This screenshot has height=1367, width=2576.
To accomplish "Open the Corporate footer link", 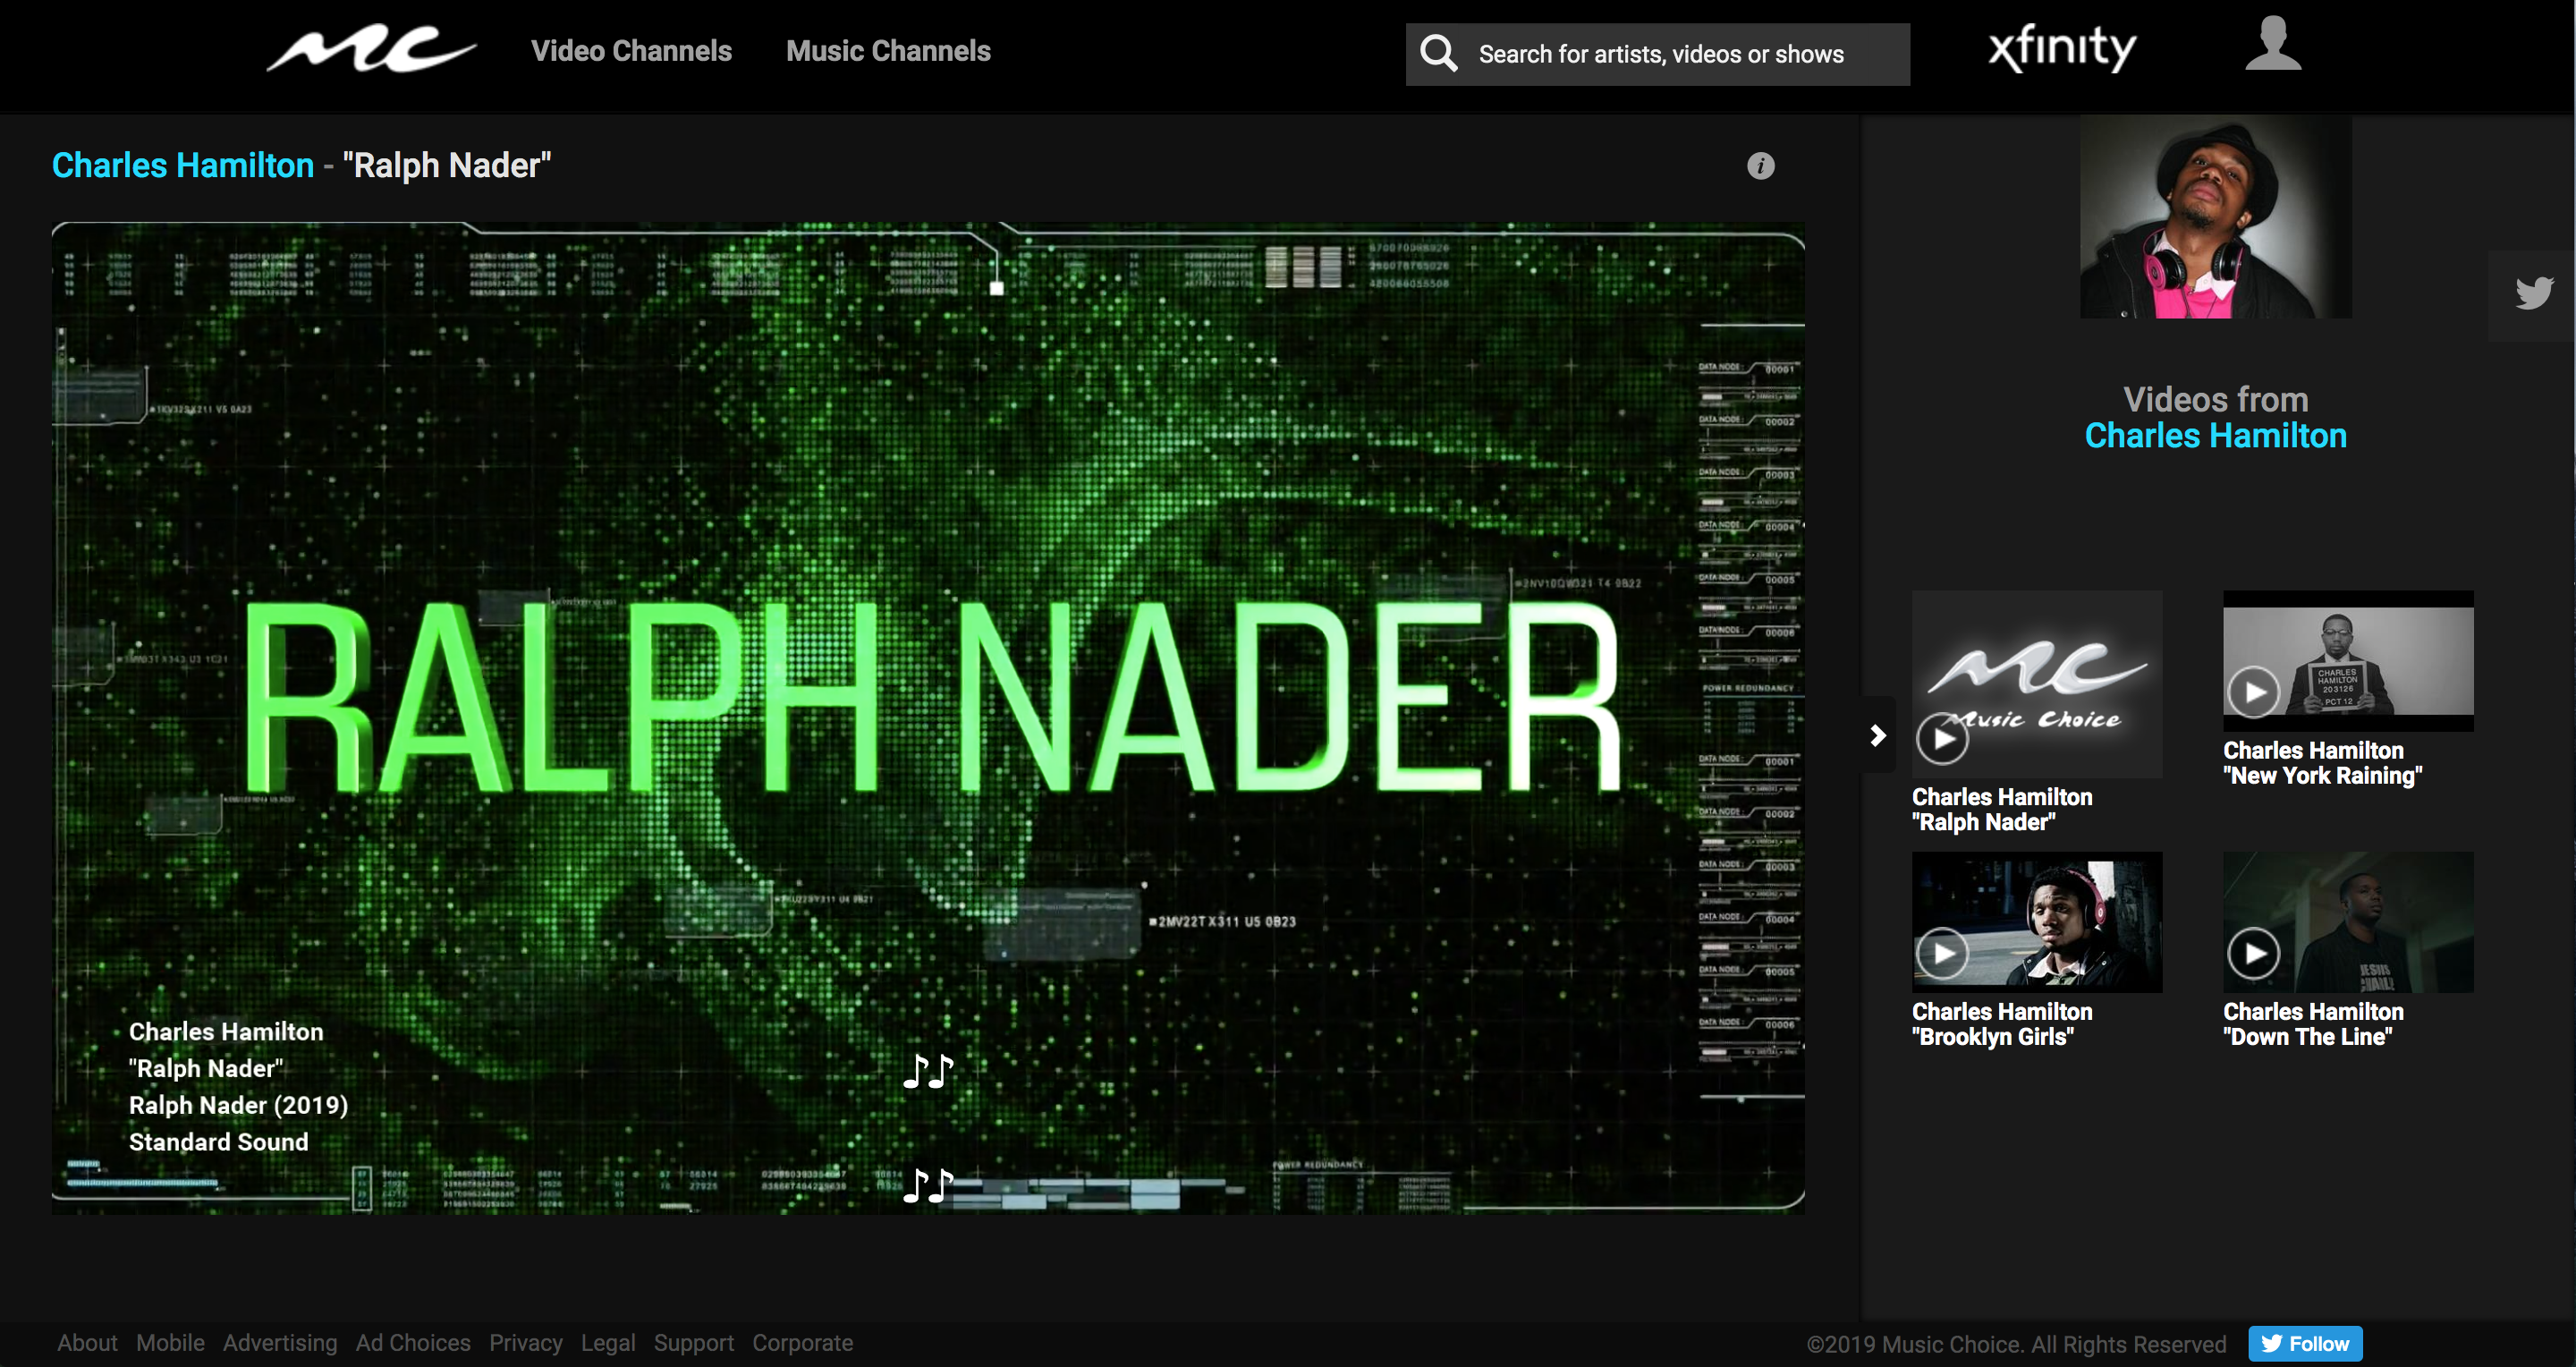I will point(802,1343).
